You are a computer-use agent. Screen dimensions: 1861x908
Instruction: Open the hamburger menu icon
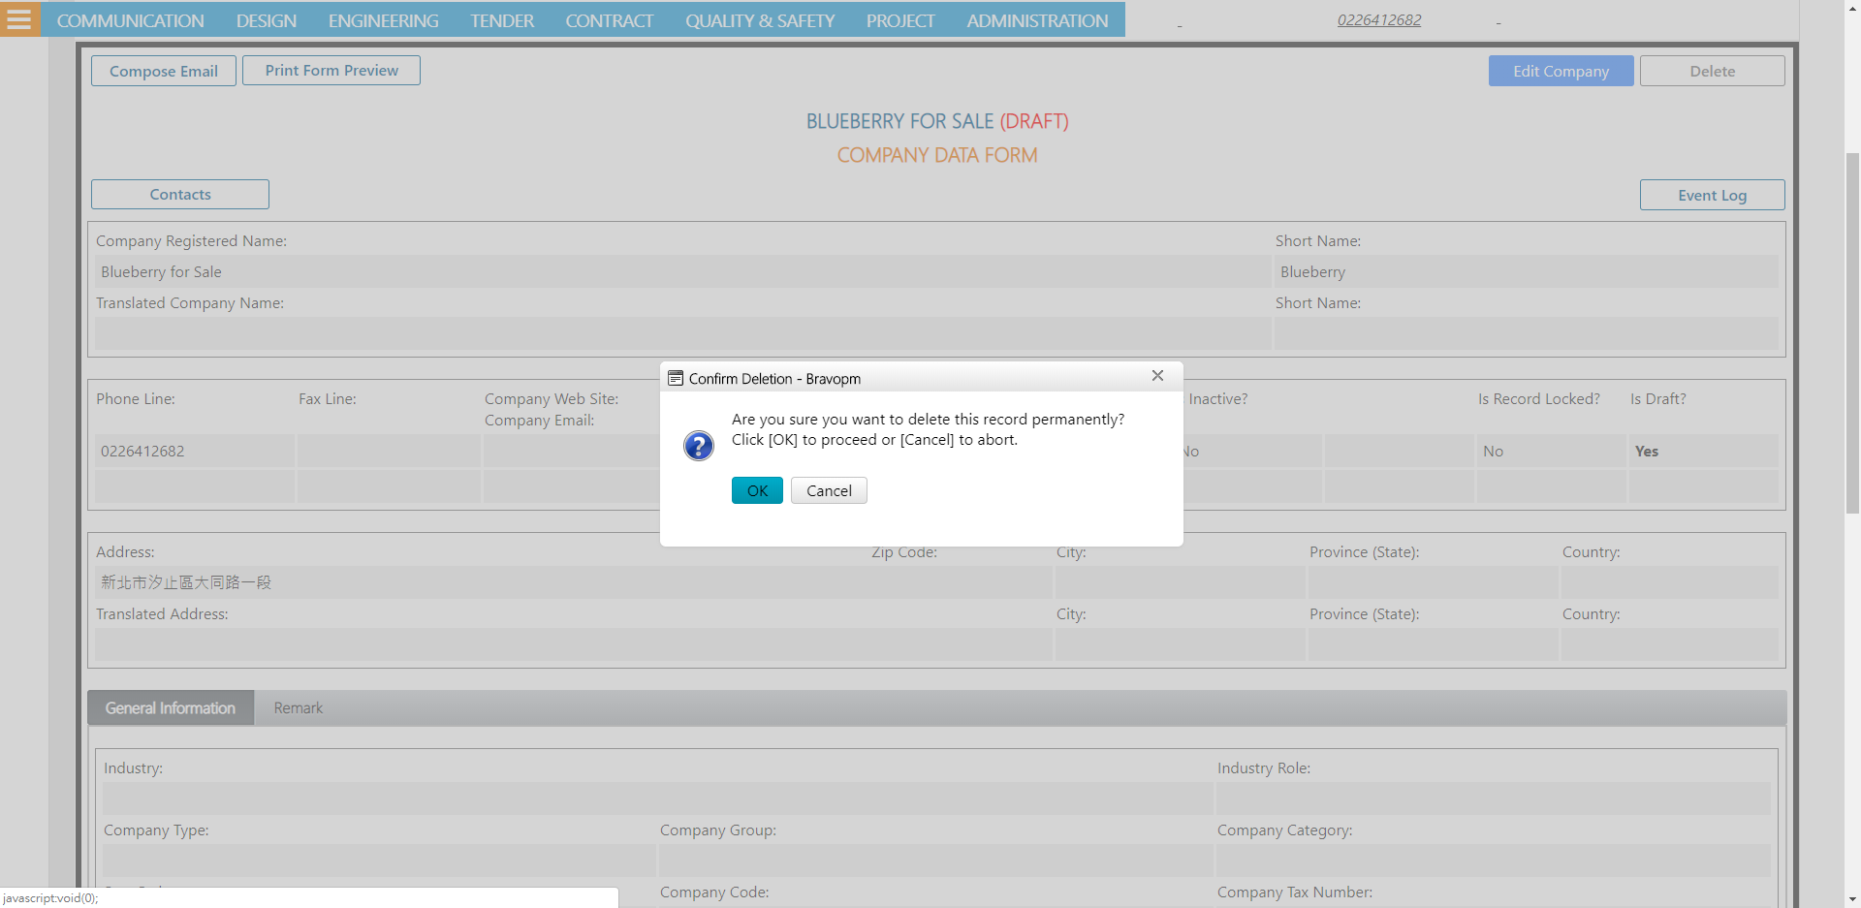tap(19, 19)
